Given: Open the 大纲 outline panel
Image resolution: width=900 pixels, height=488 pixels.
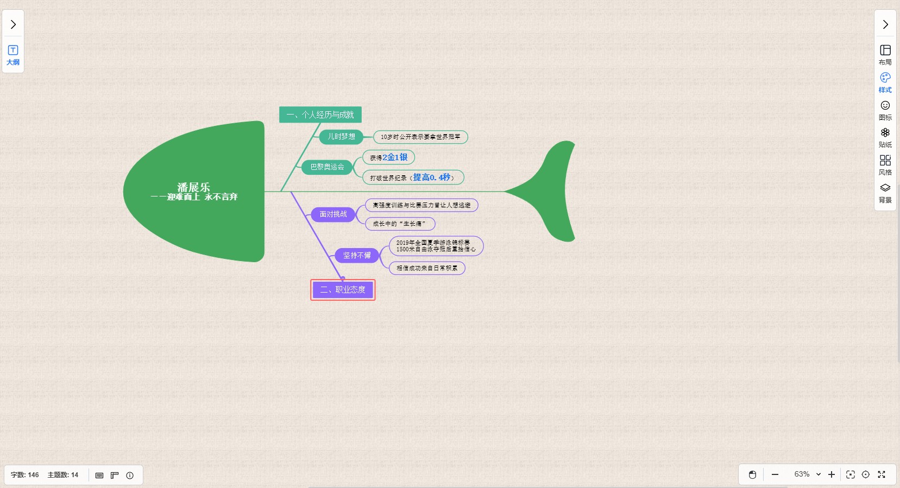Looking at the screenshot, I should pos(13,55).
